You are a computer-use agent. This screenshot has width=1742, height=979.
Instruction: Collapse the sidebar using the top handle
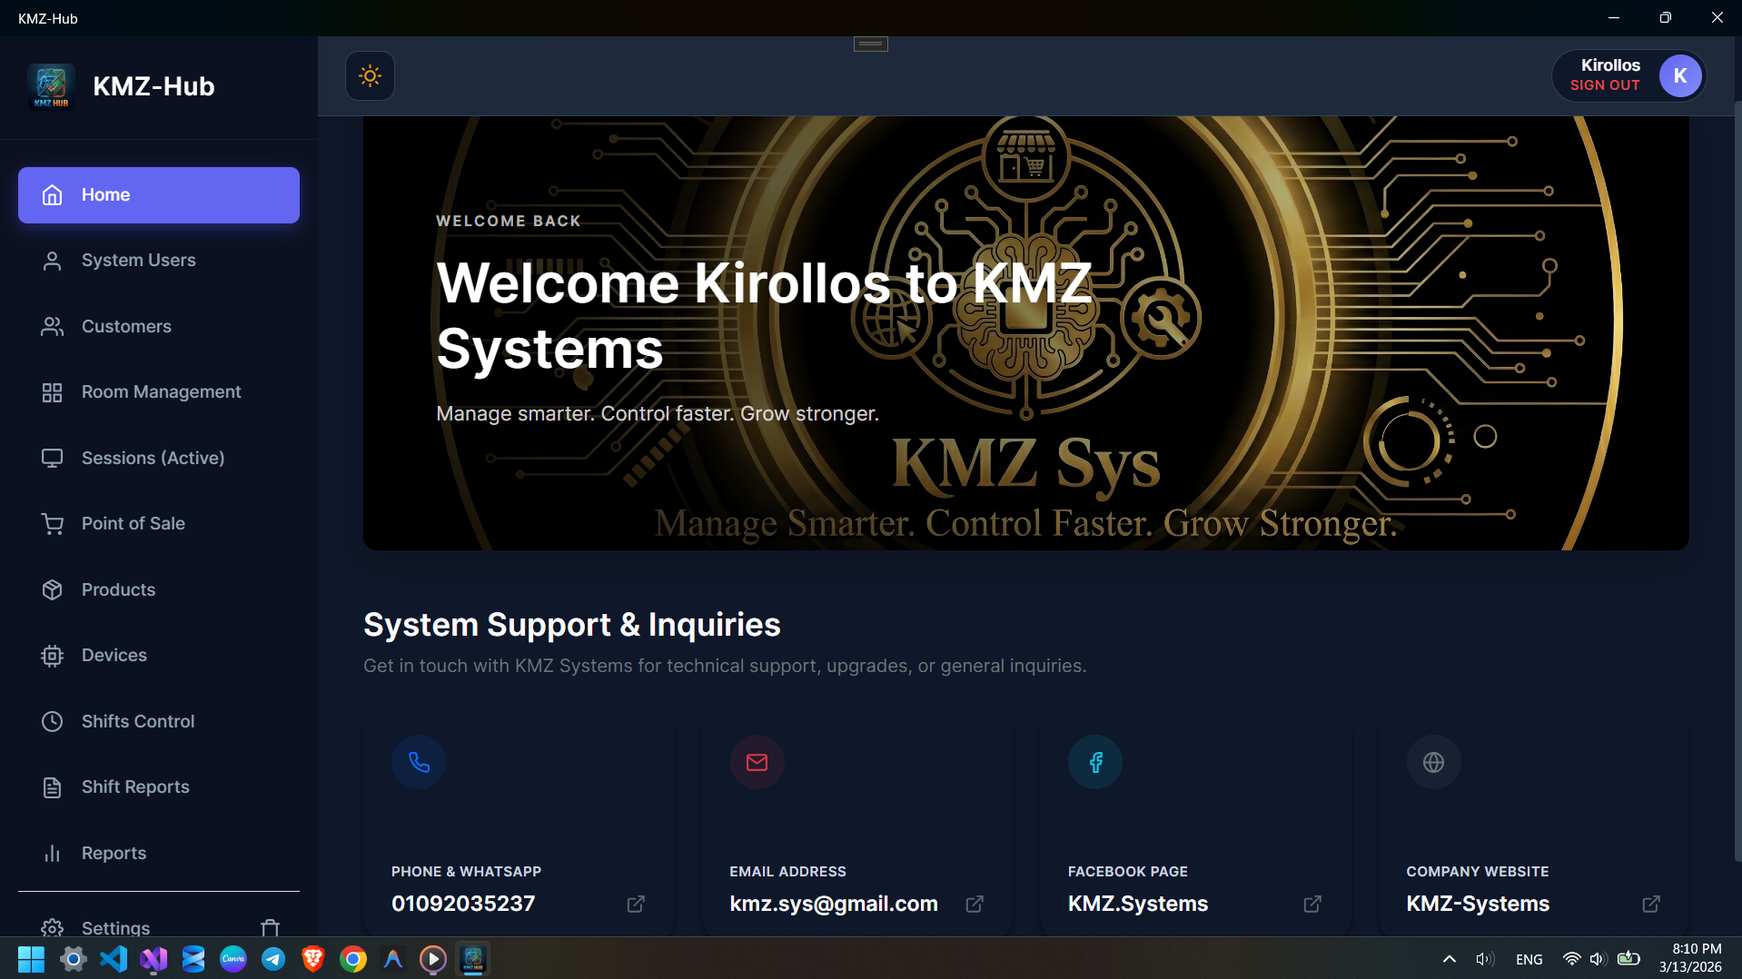point(869,43)
